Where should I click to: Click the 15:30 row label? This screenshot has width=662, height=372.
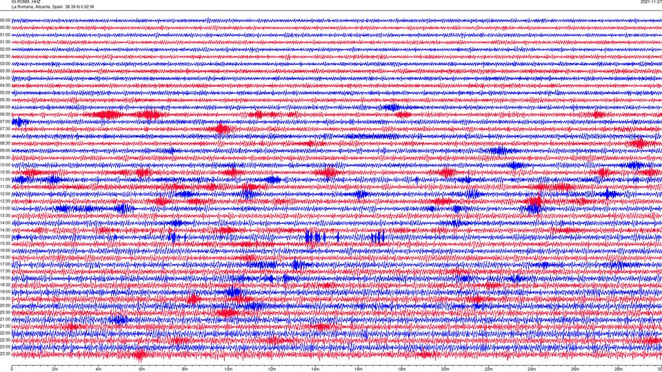[x=5, y=244]
